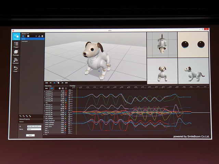The width and height of the screenshot is (219, 164).
Task: Click the green dot beside Tail_UpDown
Action: 66,117
